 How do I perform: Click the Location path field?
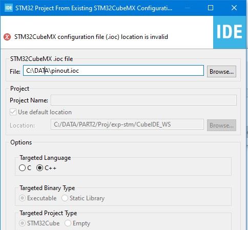[x=127, y=124]
